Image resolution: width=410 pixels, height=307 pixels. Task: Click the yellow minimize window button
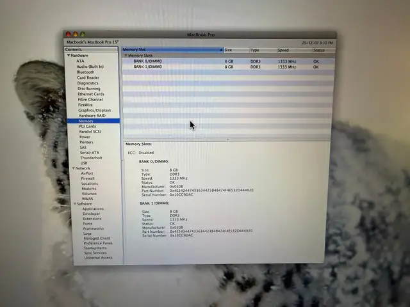tap(76, 34)
